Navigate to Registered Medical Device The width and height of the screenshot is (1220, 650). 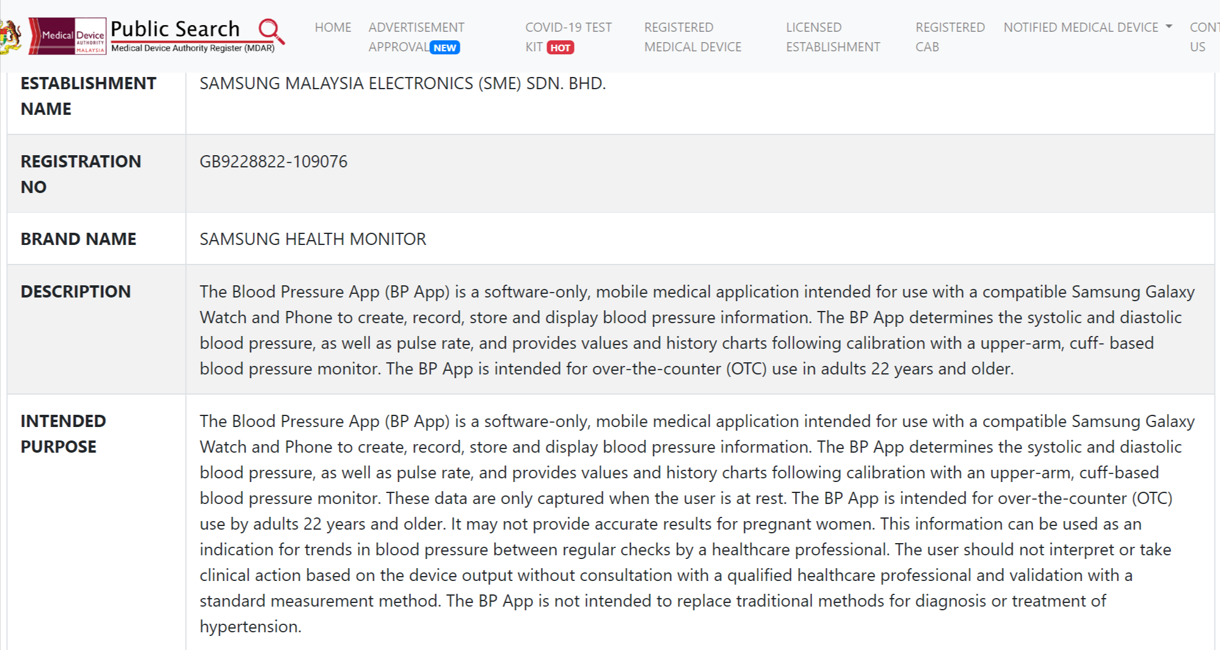click(x=692, y=37)
